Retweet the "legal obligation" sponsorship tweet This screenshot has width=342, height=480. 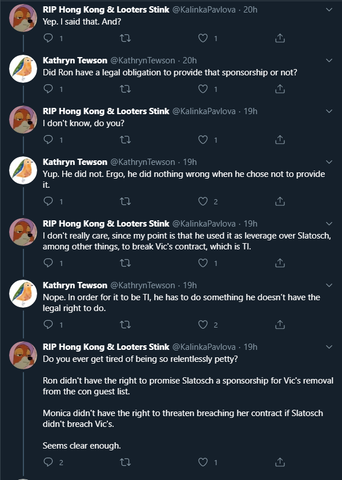(125, 89)
